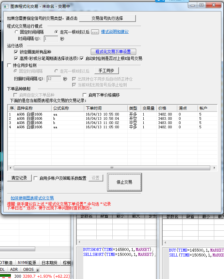This screenshot has width=224, height=279.
Task: Select 固定时间间隔 radio under 程式化交易运行模式
Action: (x=17, y=32)
